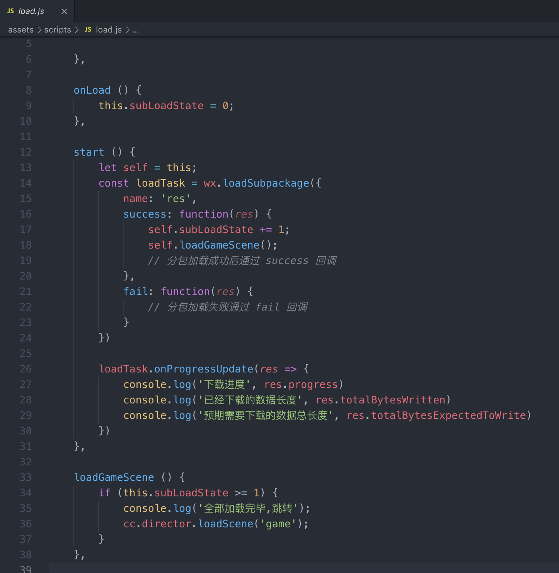This screenshot has height=573, width=559.
Task: Click the chevron after assets breadcrumb
Action: point(39,30)
